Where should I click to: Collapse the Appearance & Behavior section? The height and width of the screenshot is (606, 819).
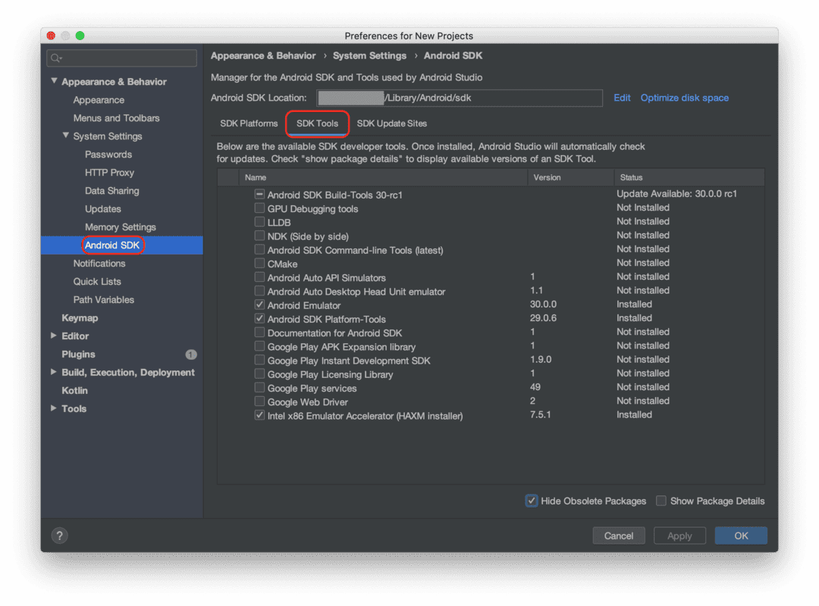[x=54, y=81]
